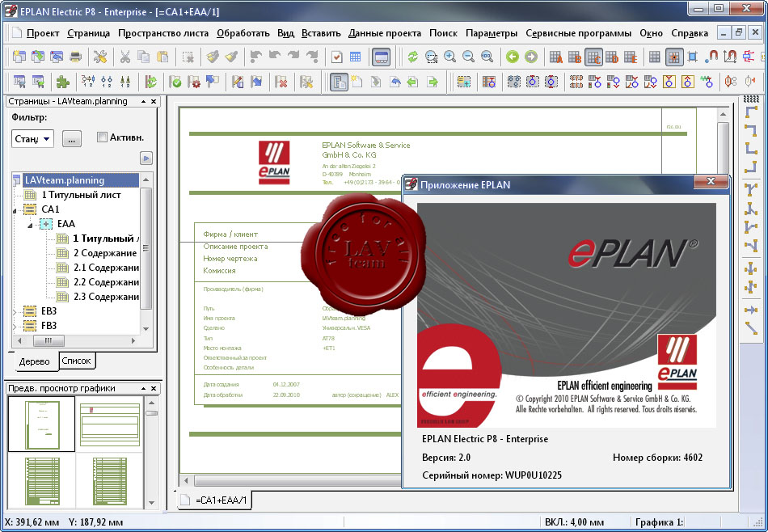The height and width of the screenshot is (532, 768).
Task: Click the drawing area scroll-up arrow
Action: pyautogui.click(x=723, y=114)
